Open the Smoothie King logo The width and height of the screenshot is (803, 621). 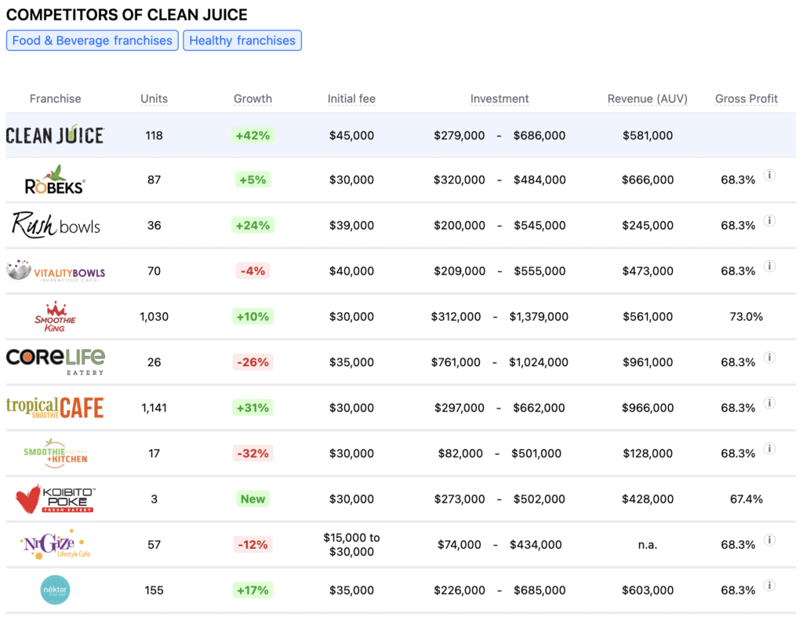pyautogui.click(x=56, y=317)
